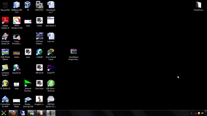The image size is (207, 116).
Task: Open the volume speaker control
Action: (202, 113)
